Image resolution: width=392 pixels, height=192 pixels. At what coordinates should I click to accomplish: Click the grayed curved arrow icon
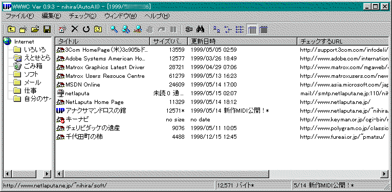pyautogui.click(x=162, y=29)
